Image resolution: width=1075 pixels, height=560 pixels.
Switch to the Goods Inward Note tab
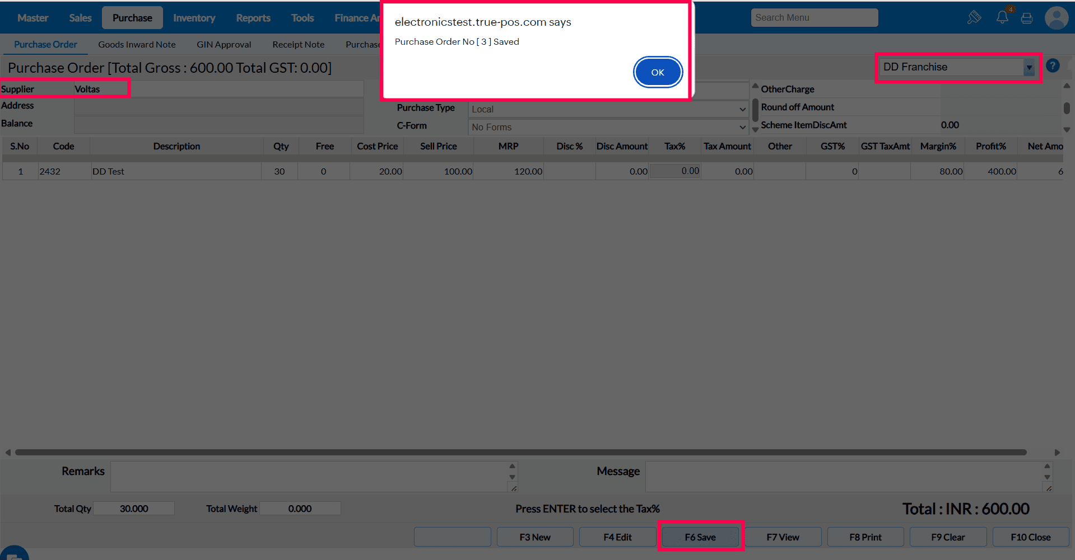(x=137, y=44)
